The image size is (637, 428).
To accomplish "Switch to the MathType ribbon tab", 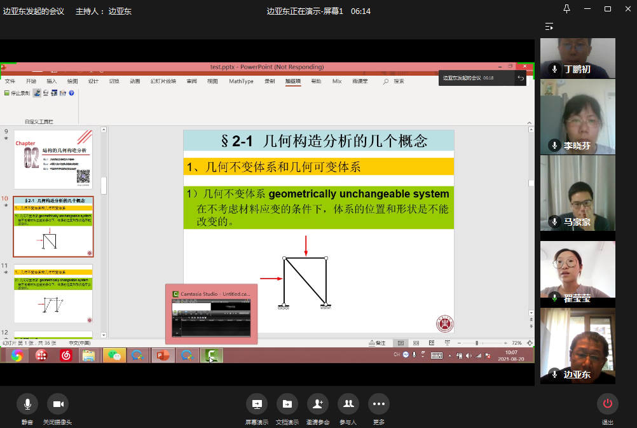I will [x=241, y=81].
